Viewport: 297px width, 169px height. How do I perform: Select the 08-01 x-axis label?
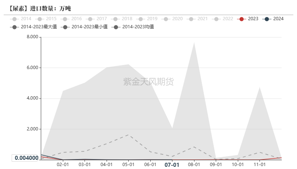pyautogui.click(x=194, y=165)
